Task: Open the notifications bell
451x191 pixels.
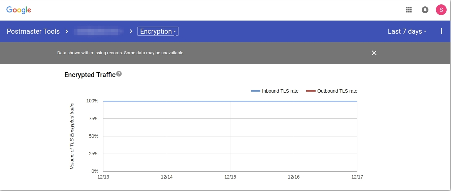Action: tap(425, 10)
